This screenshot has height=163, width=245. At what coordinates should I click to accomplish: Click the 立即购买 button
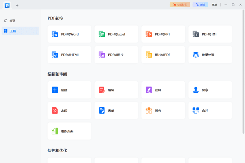pos(180,5)
